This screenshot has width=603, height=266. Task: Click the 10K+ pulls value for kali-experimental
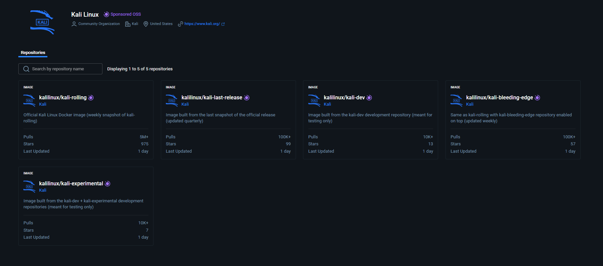143,223
